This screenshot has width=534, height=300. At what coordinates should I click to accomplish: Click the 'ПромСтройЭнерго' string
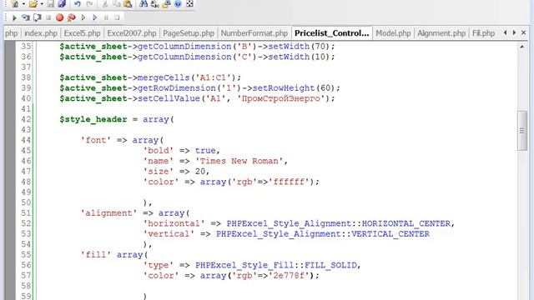pos(281,98)
